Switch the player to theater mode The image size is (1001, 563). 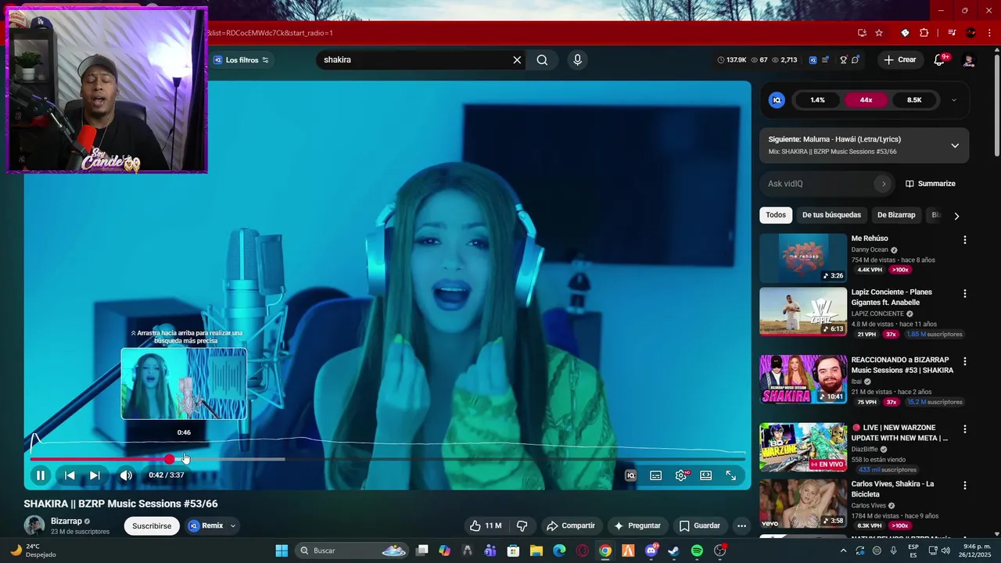point(706,475)
